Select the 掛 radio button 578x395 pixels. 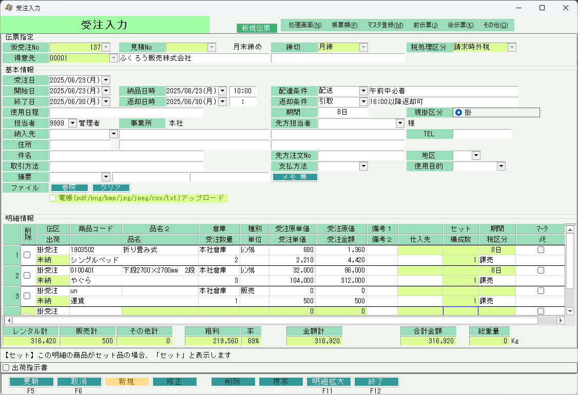(458, 113)
